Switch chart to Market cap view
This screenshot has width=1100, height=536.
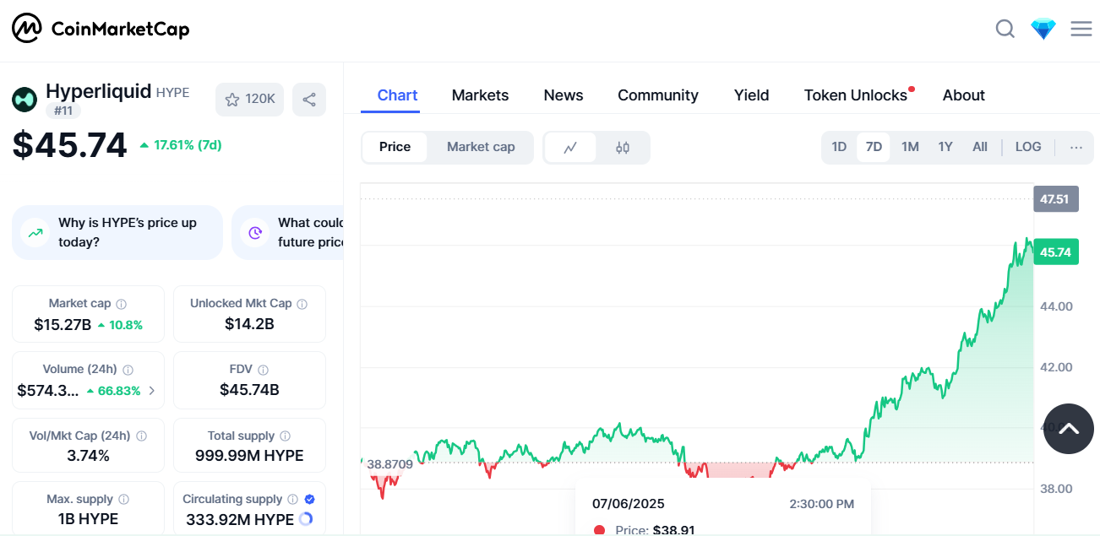pos(481,147)
